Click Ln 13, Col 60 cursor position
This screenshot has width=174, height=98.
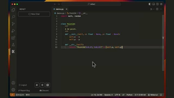pyautogui.click(x=97, y=95)
